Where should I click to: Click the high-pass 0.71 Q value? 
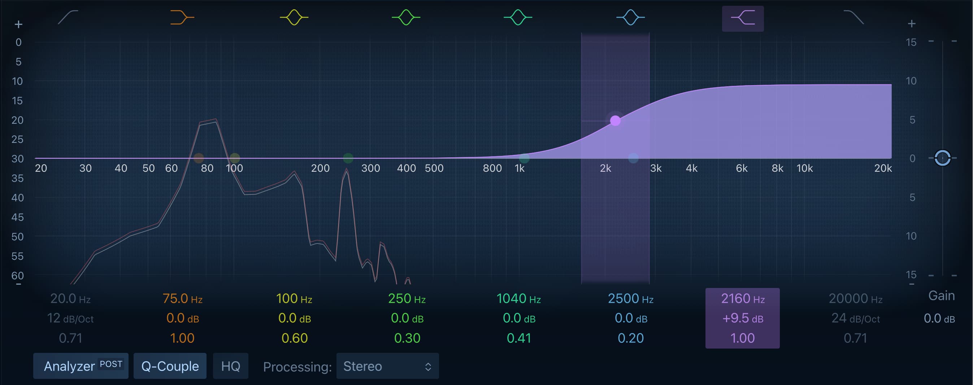(x=70, y=338)
